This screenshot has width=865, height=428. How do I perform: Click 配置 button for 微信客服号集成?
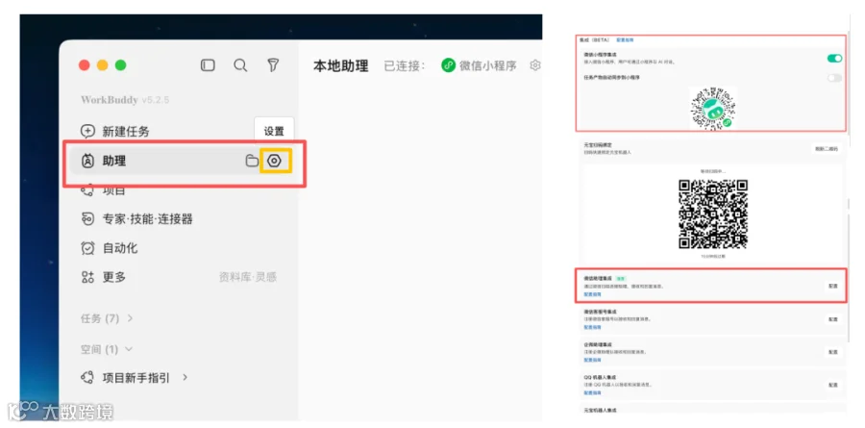tap(833, 319)
